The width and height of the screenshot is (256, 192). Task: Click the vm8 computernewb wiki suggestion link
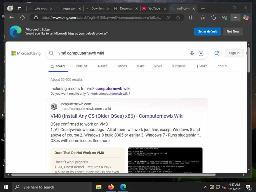pos(108,89)
